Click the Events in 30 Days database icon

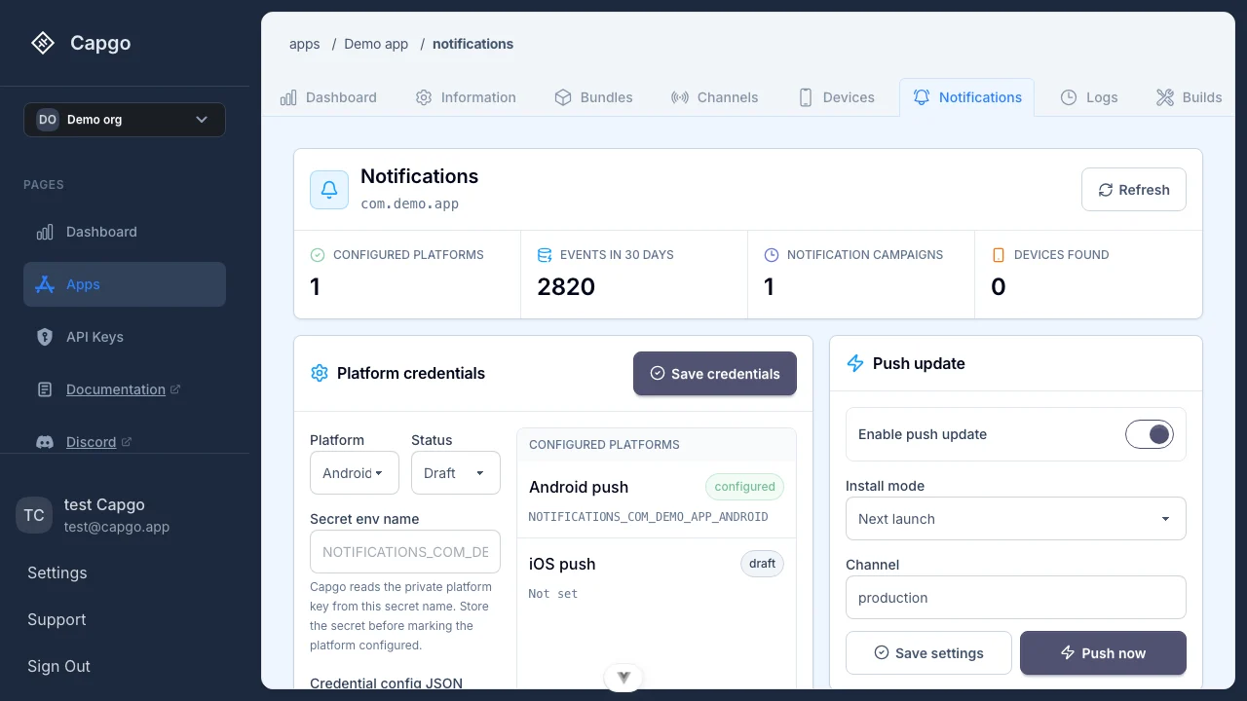545,255
